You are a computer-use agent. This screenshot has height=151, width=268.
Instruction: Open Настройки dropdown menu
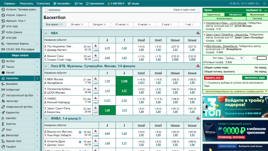(x=62, y=4)
